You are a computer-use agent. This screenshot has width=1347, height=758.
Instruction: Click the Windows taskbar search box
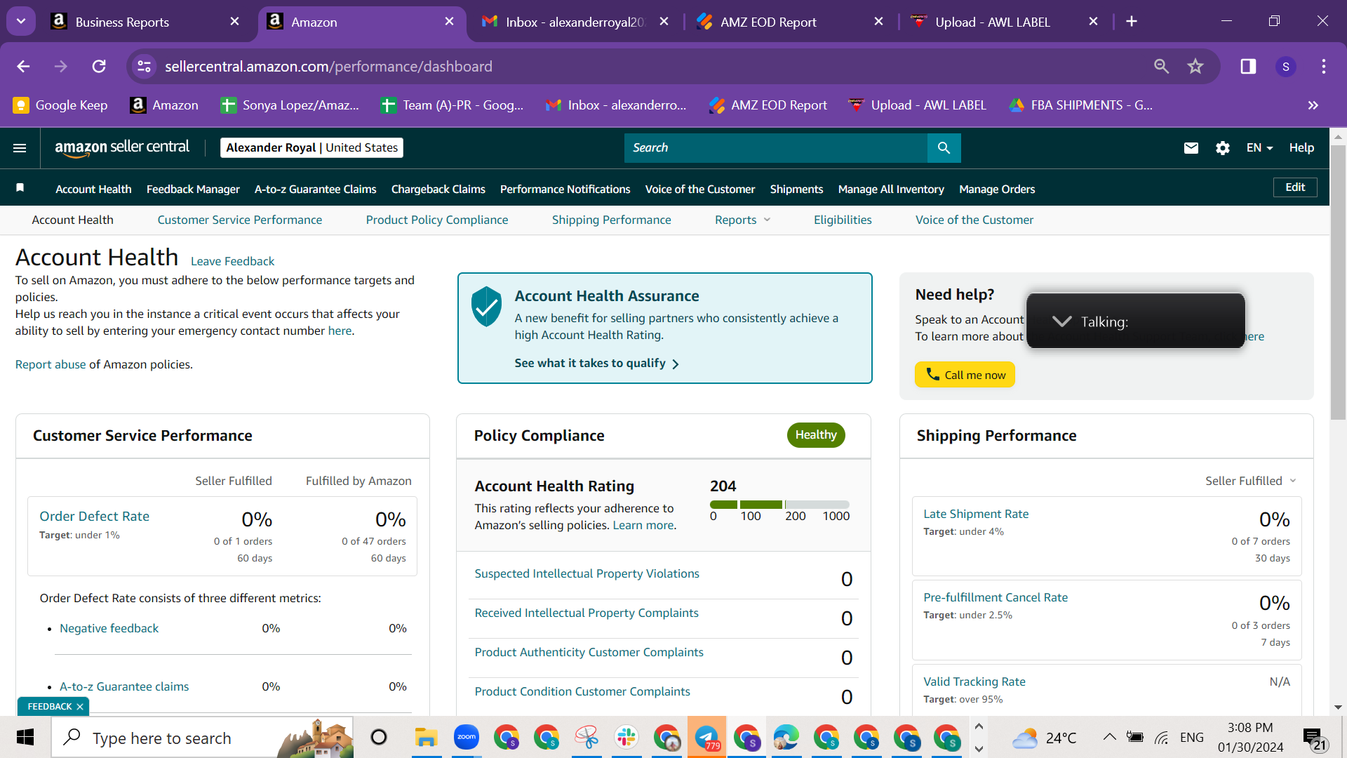click(202, 738)
